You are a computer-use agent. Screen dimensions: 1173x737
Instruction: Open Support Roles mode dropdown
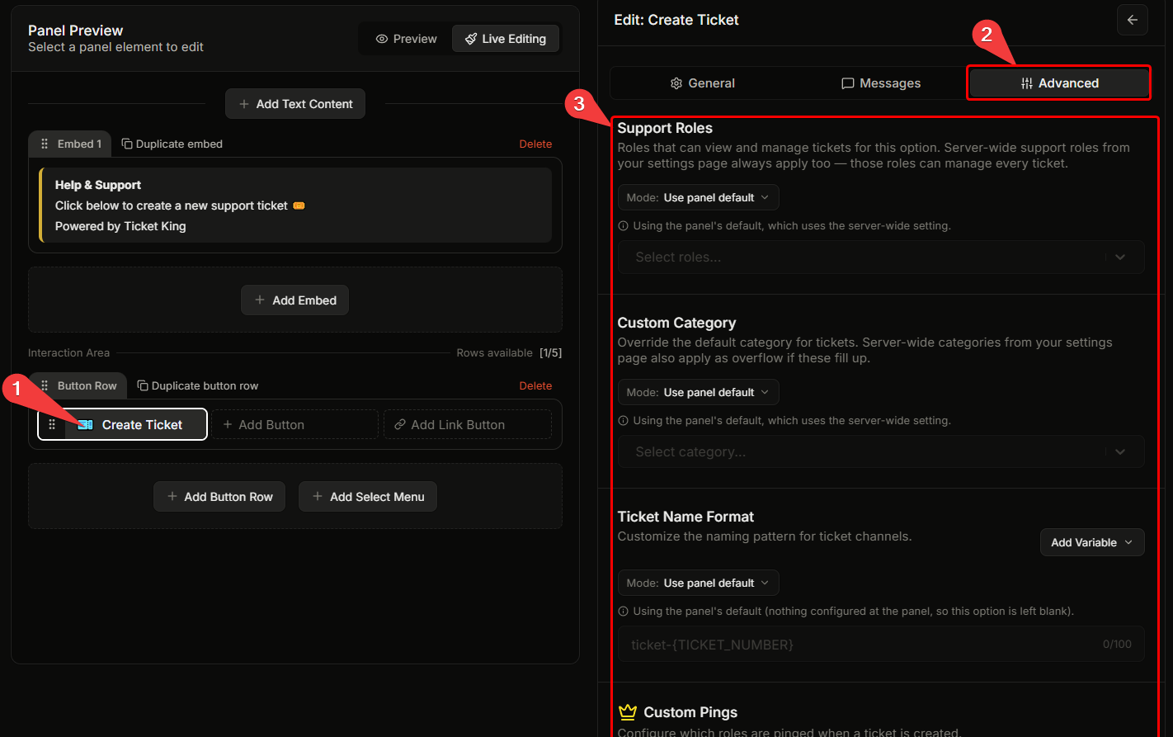pyautogui.click(x=698, y=197)
